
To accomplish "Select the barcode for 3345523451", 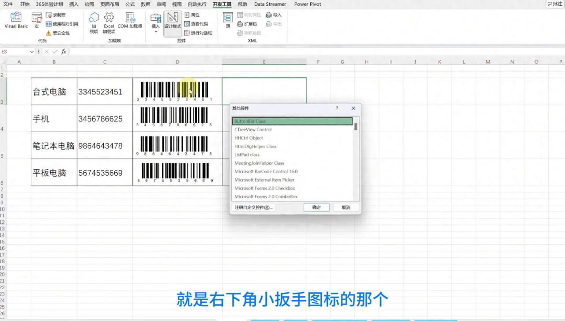I will pos(175,91).
